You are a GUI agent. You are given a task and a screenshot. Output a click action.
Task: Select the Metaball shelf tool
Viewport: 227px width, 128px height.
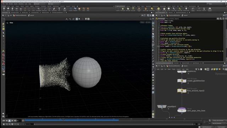75,9
